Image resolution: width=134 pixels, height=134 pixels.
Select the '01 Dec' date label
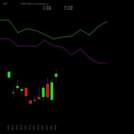point(43,128)
